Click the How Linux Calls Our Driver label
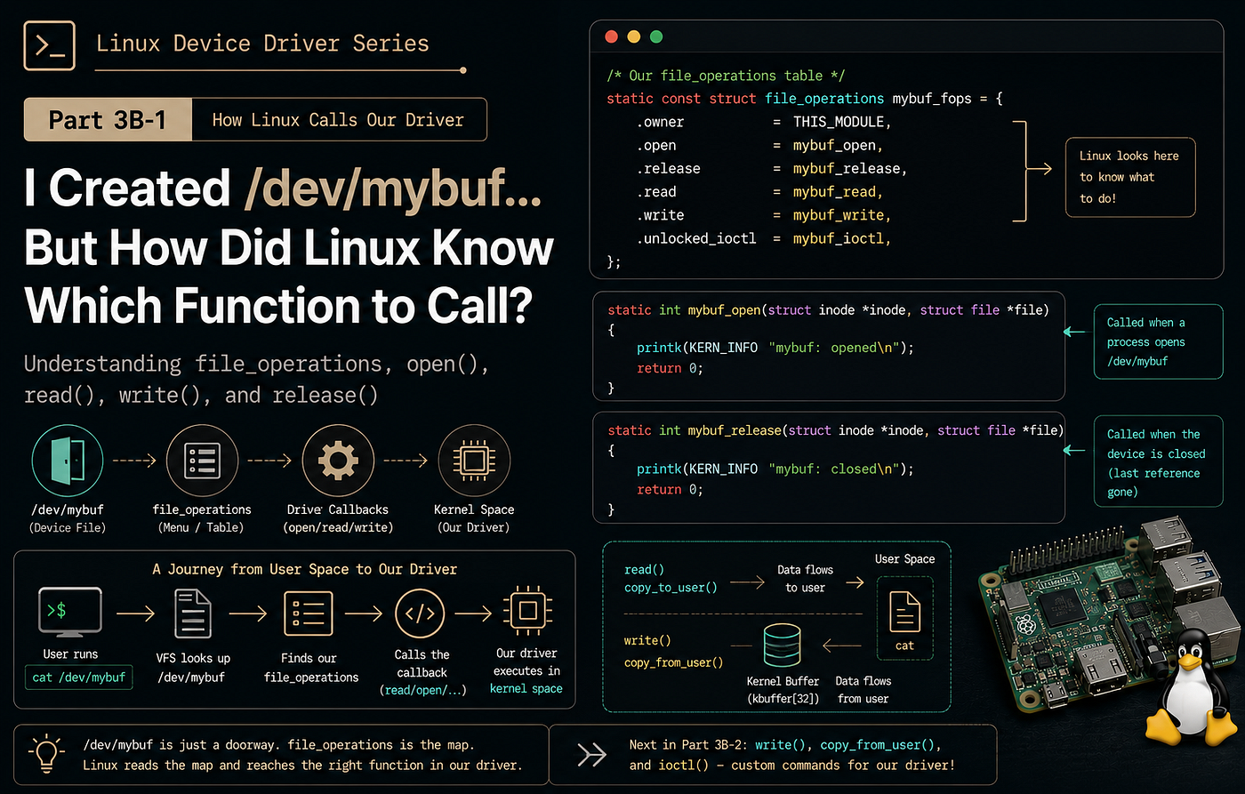 (338, 119)
